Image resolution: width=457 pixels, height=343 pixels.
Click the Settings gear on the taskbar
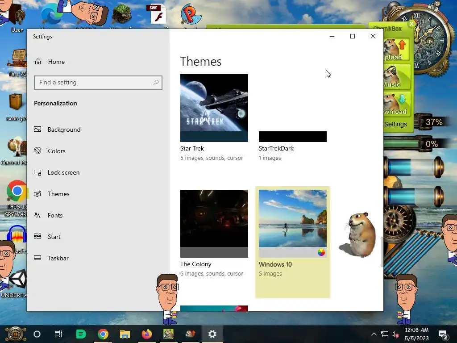tap(212, 334)
